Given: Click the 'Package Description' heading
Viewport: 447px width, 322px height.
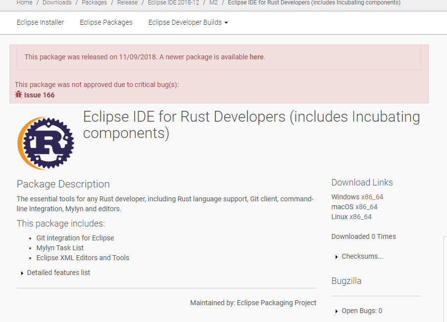Looking at the screenshot, I should (63, 184).
